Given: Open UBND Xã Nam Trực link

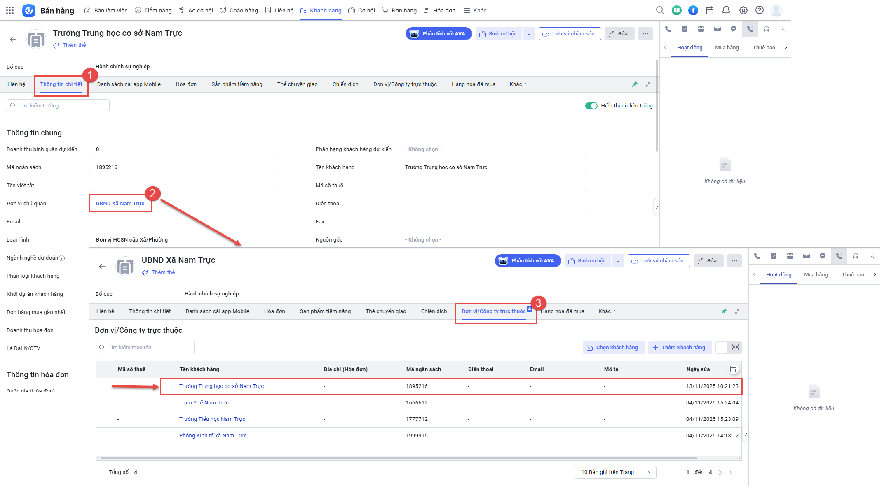Looking at the screenshot, I should tap(120, 204).
